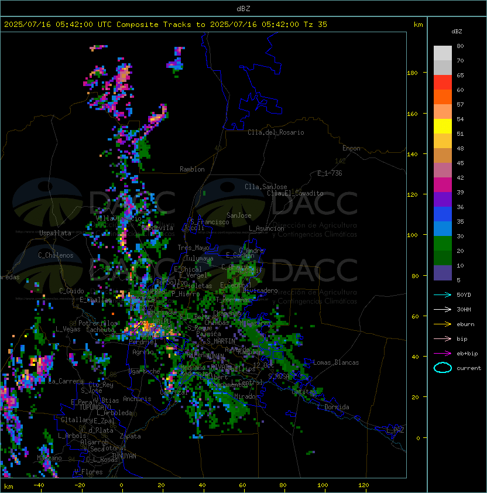Click the '50YD' legend label
This screenshot has height=493, width=487.
[464, 295]
